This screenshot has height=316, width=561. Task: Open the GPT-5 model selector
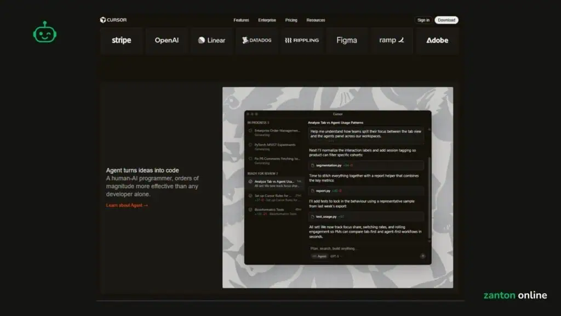(335, 256)
